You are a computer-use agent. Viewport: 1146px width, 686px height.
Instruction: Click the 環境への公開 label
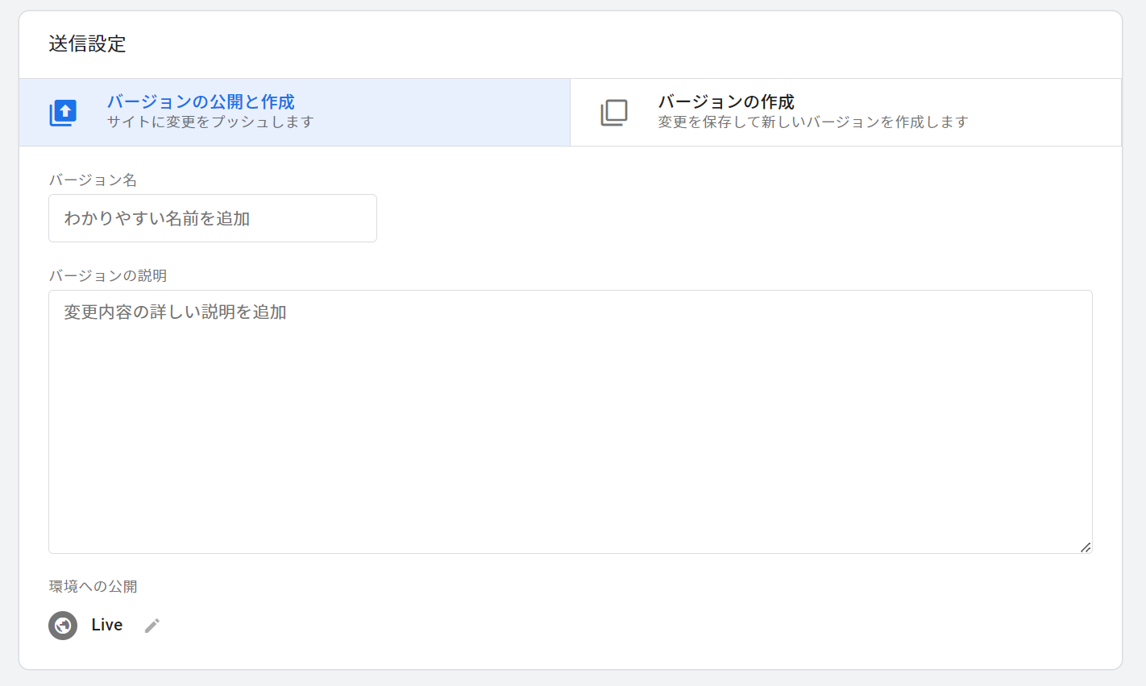(93, 586)
